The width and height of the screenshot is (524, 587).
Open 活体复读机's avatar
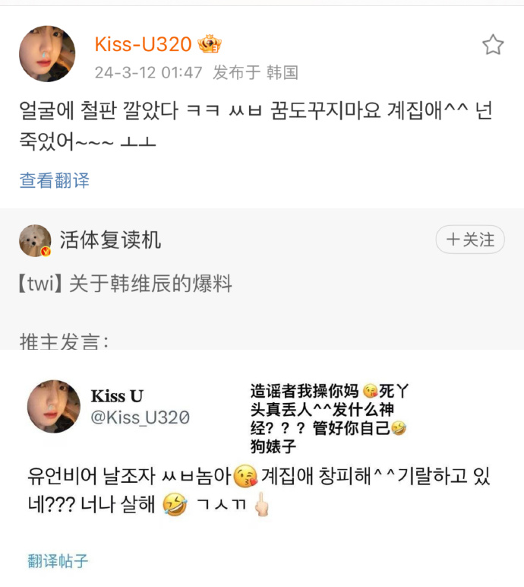pos(35,240)
